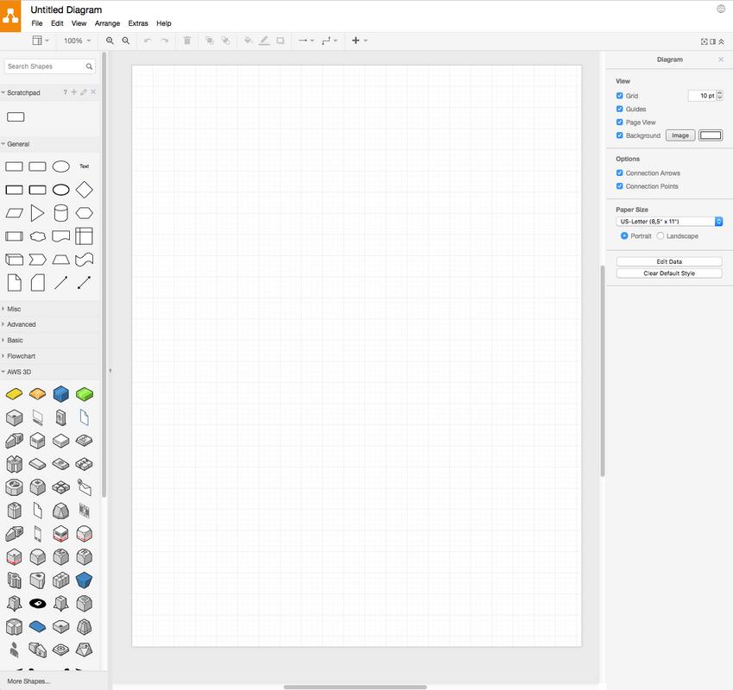Enable the Grid checkbox
Image resolution: width=733 pixels, height=690 pixels.
coord(619,95)
